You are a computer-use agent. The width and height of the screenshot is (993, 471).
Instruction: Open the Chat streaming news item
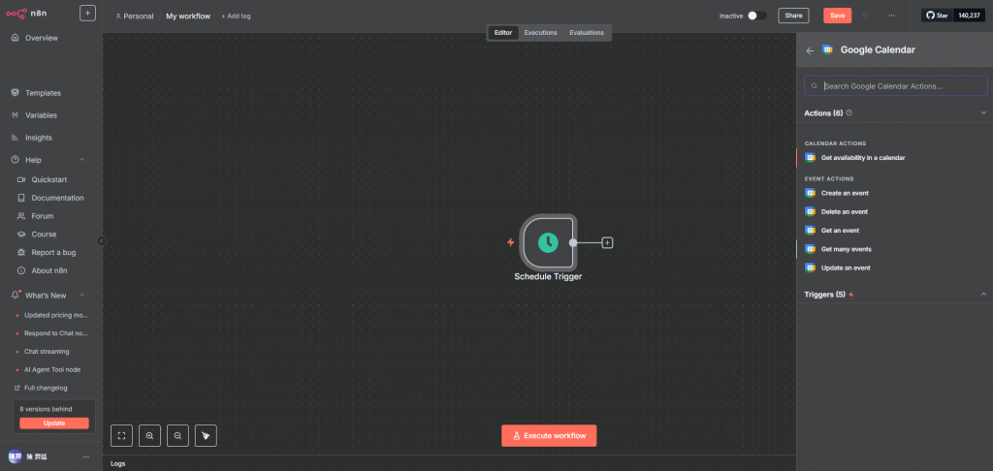47,352
